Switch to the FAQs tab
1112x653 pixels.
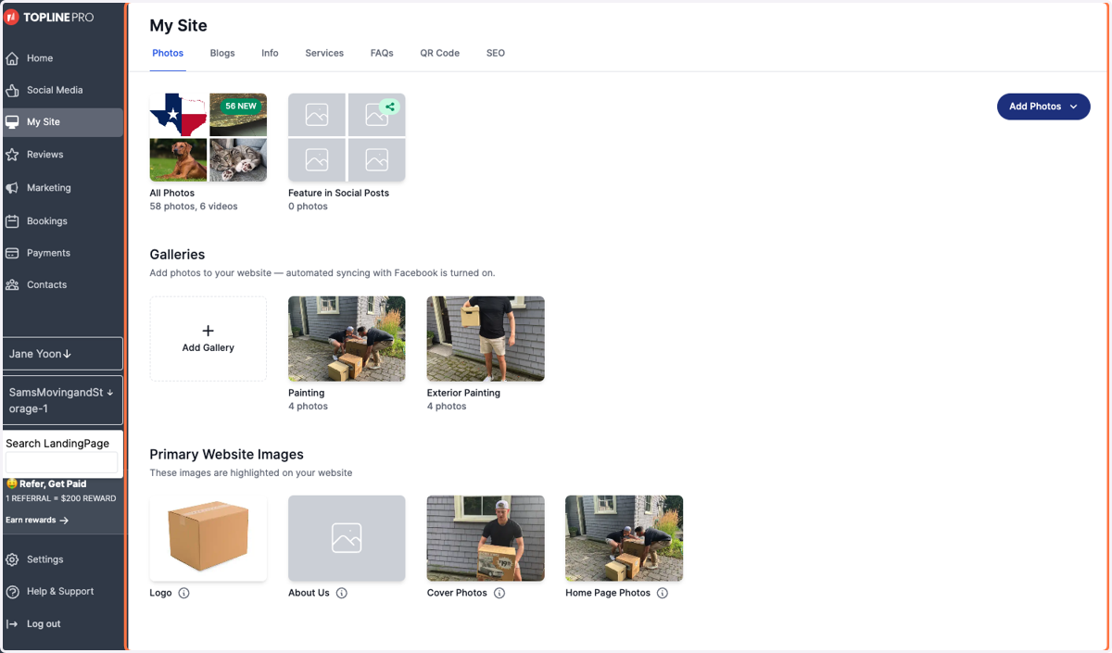click(382, 53)
